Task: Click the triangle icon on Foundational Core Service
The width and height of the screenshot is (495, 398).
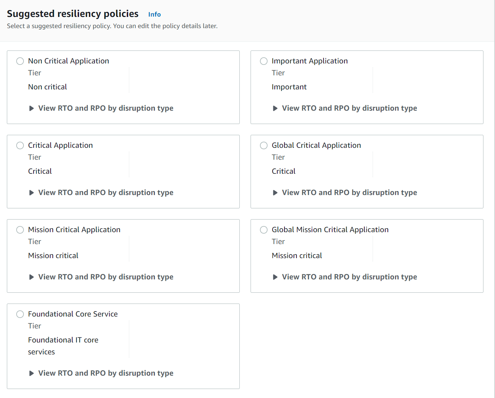Action: [x=31, y=373]
